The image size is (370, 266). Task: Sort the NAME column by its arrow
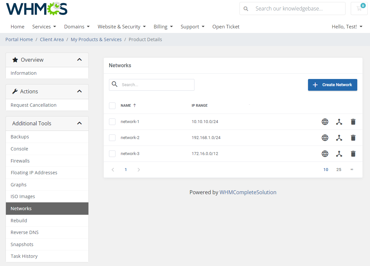coord(135,105)
